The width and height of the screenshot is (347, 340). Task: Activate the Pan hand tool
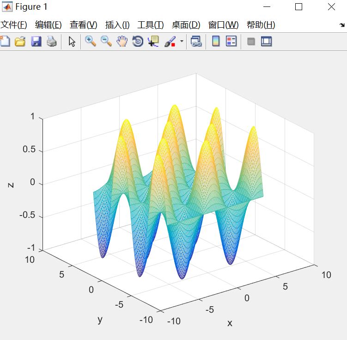pyautogui.click(x=122, y=42)
